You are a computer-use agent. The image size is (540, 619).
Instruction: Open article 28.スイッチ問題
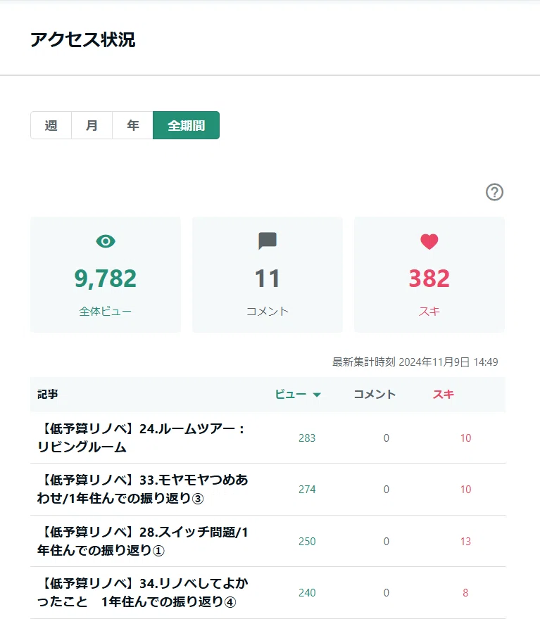tap(143, 541)
